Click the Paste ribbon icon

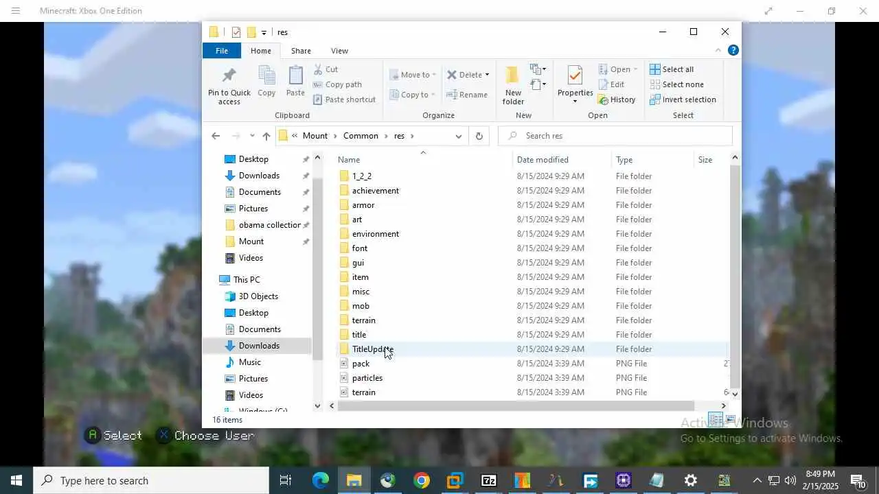[295, 81]
